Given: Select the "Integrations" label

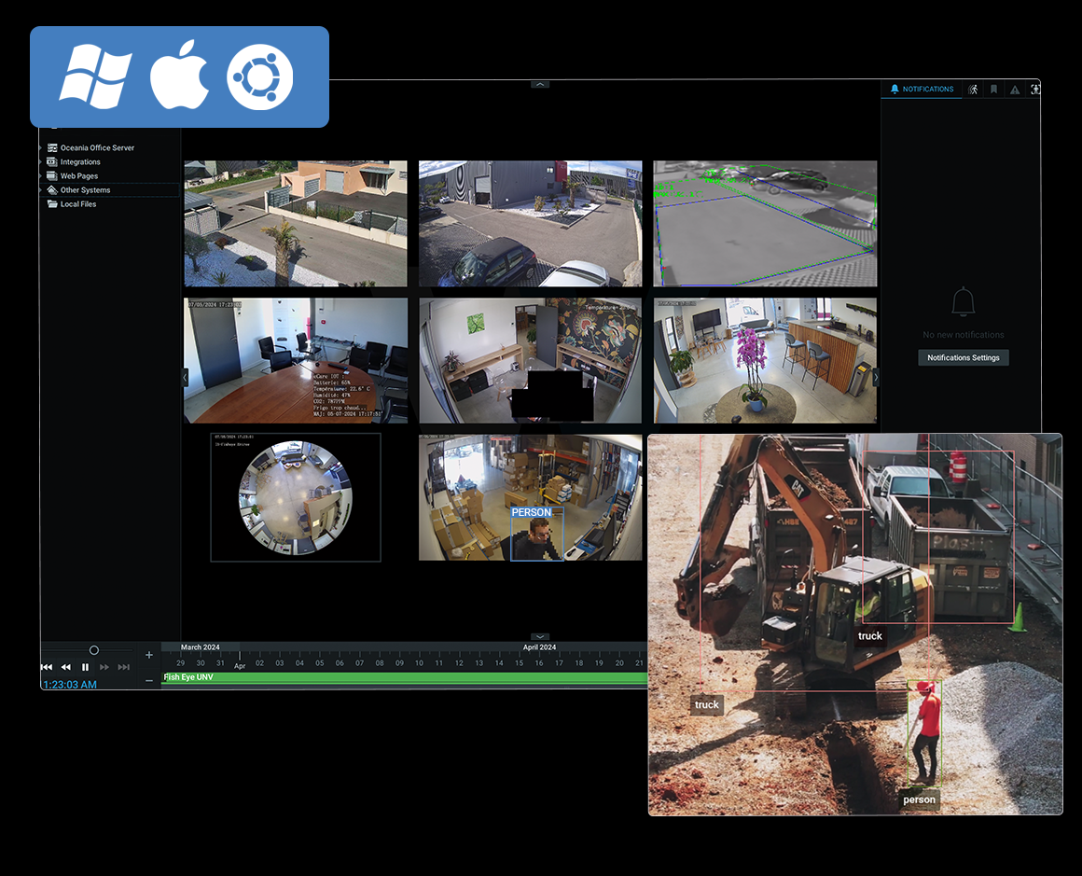Looking at the screenshot, I should point(80,161).
